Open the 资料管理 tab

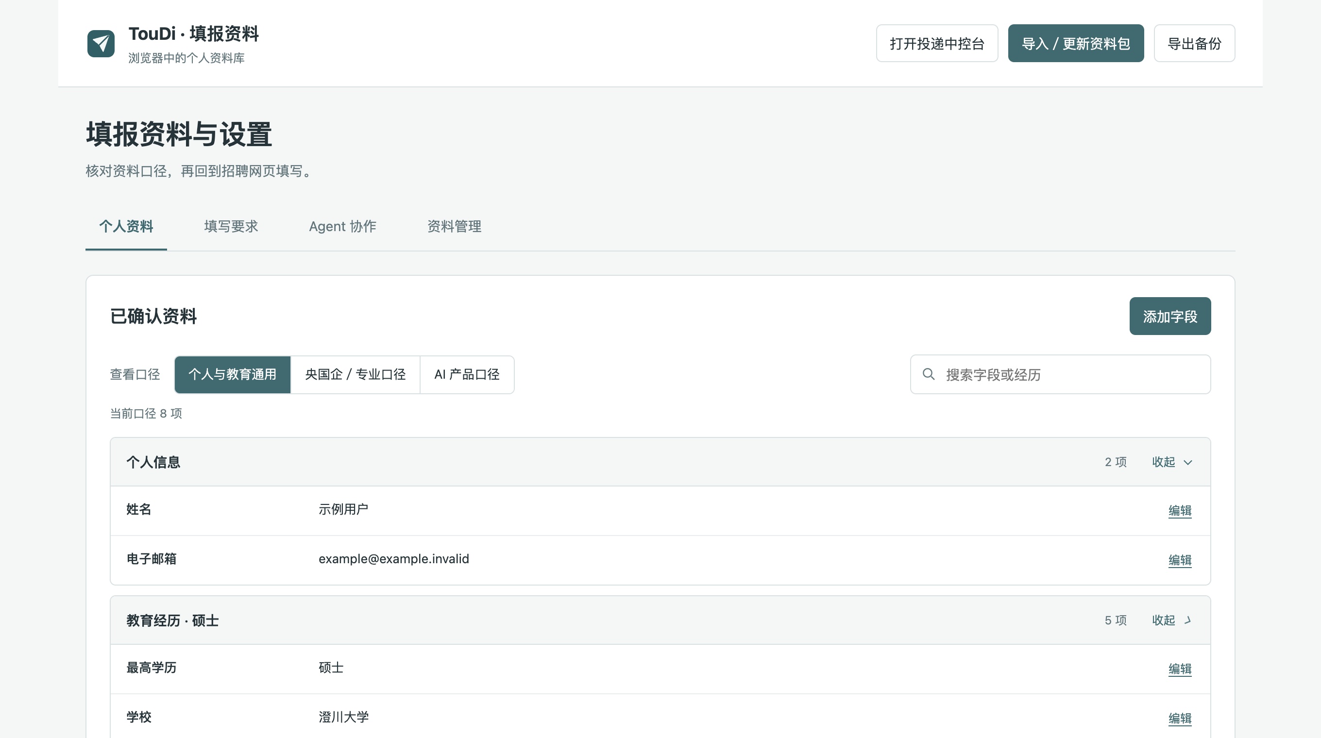pyautogui.click(x=454, y=227)
